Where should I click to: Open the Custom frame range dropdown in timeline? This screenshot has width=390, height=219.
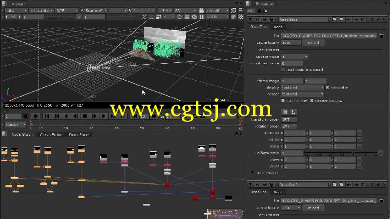(16, 125)
